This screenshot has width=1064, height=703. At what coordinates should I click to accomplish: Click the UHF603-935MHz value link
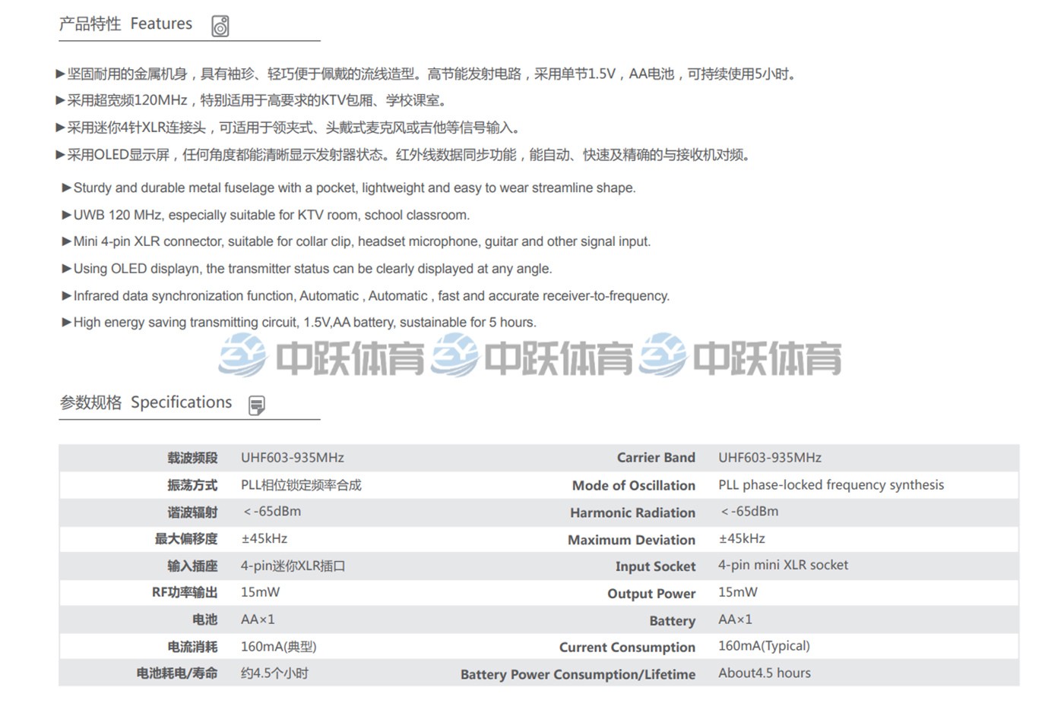[x=293, y=457]
